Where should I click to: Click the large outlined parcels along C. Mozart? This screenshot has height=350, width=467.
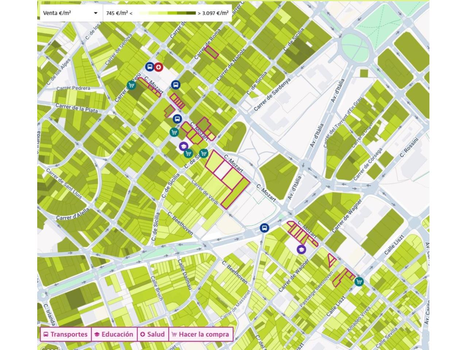tap(228, 179)
